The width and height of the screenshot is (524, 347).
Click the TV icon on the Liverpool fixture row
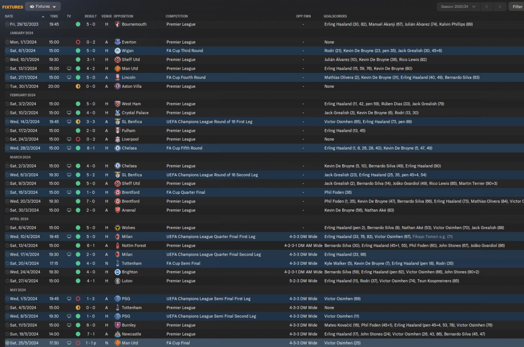(x=69, y=139)
